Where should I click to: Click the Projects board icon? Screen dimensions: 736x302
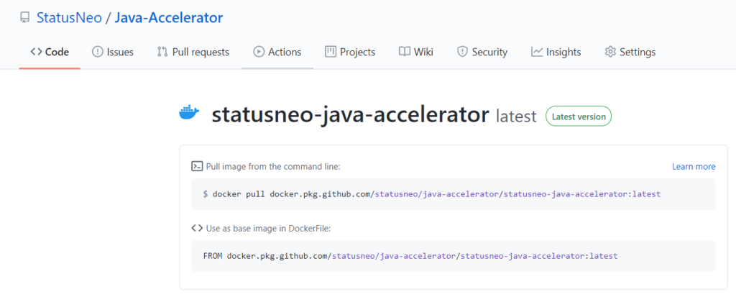tap(331, 52)
